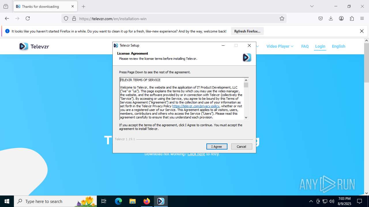369x207 pixels.
Task: Open the Windows notification center
Action: (359, 201)
